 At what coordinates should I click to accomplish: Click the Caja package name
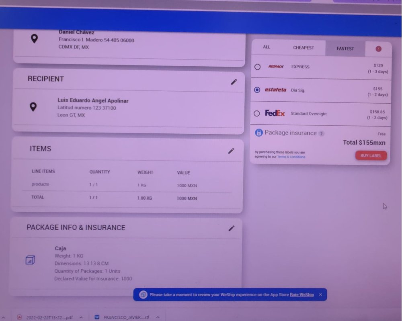[60, 248]
